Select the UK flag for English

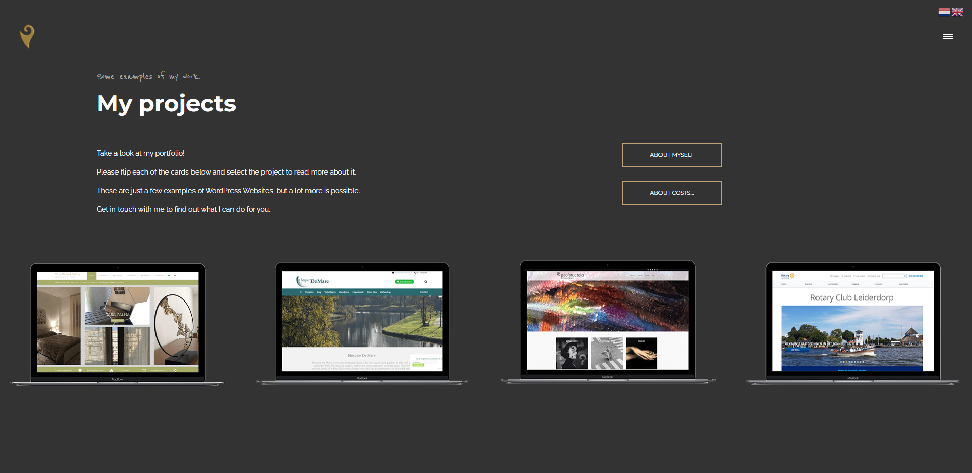coord(957,12)
